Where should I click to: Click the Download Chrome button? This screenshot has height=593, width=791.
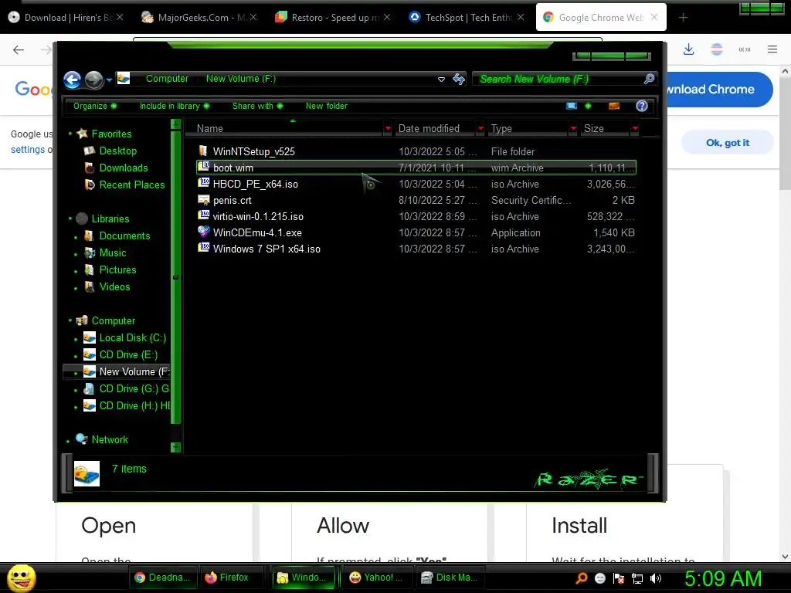720,90
